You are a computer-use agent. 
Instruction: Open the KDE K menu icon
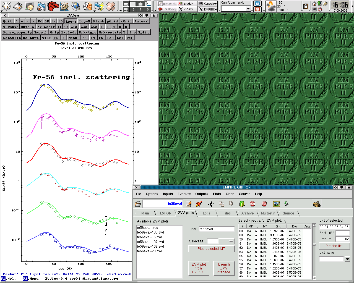6,6
